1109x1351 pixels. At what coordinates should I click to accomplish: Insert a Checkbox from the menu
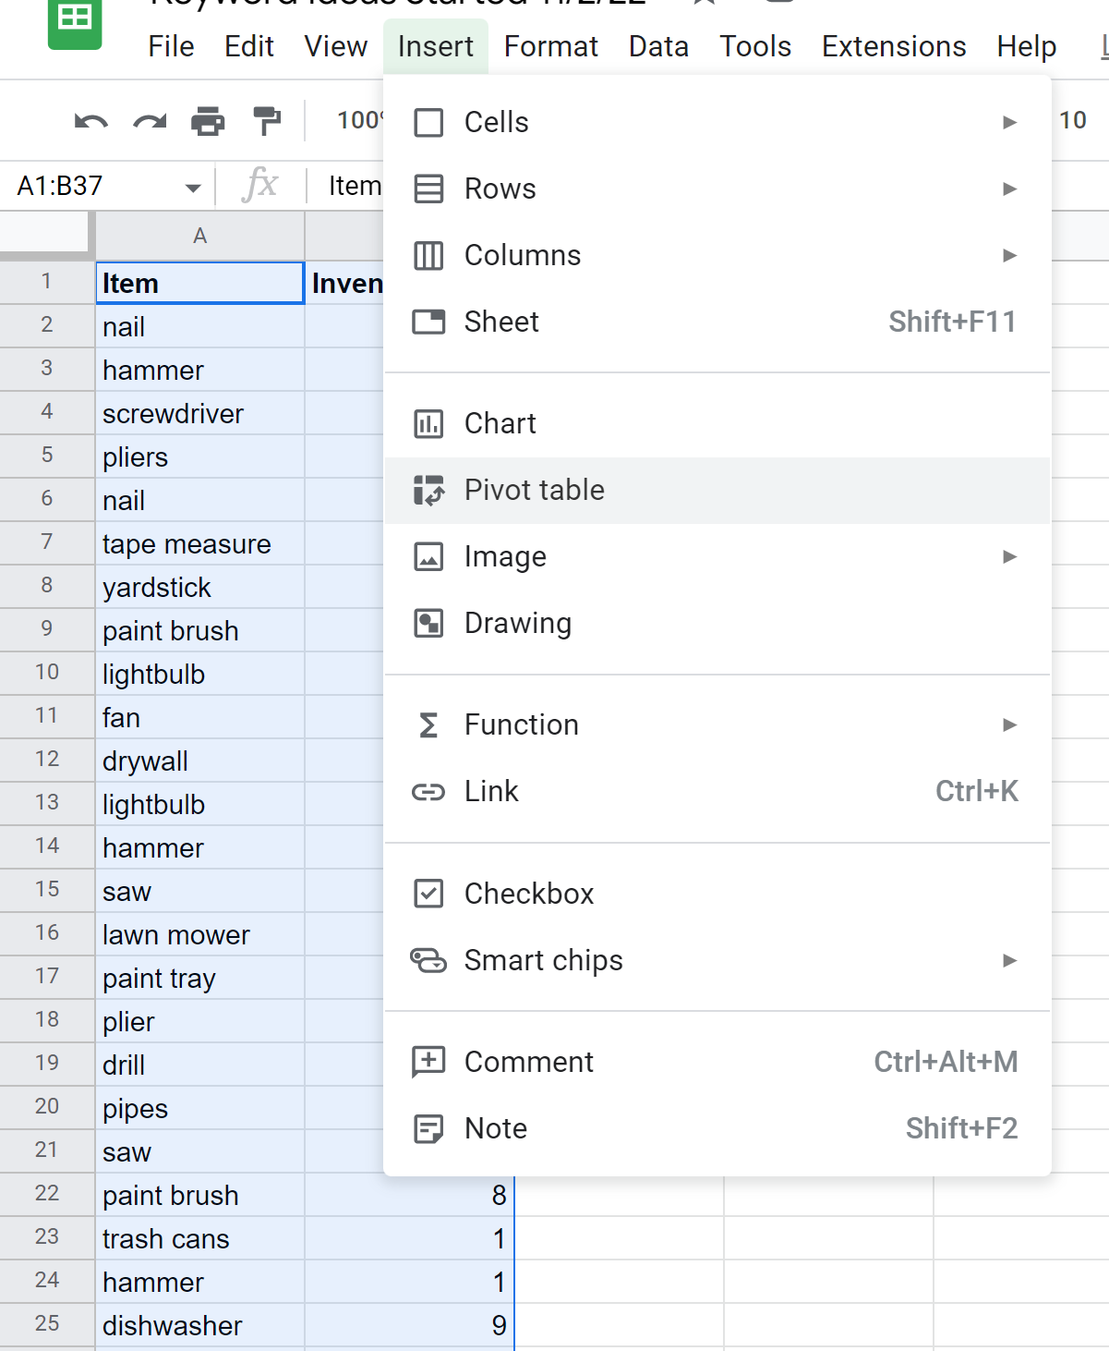[x=529, y=894]
